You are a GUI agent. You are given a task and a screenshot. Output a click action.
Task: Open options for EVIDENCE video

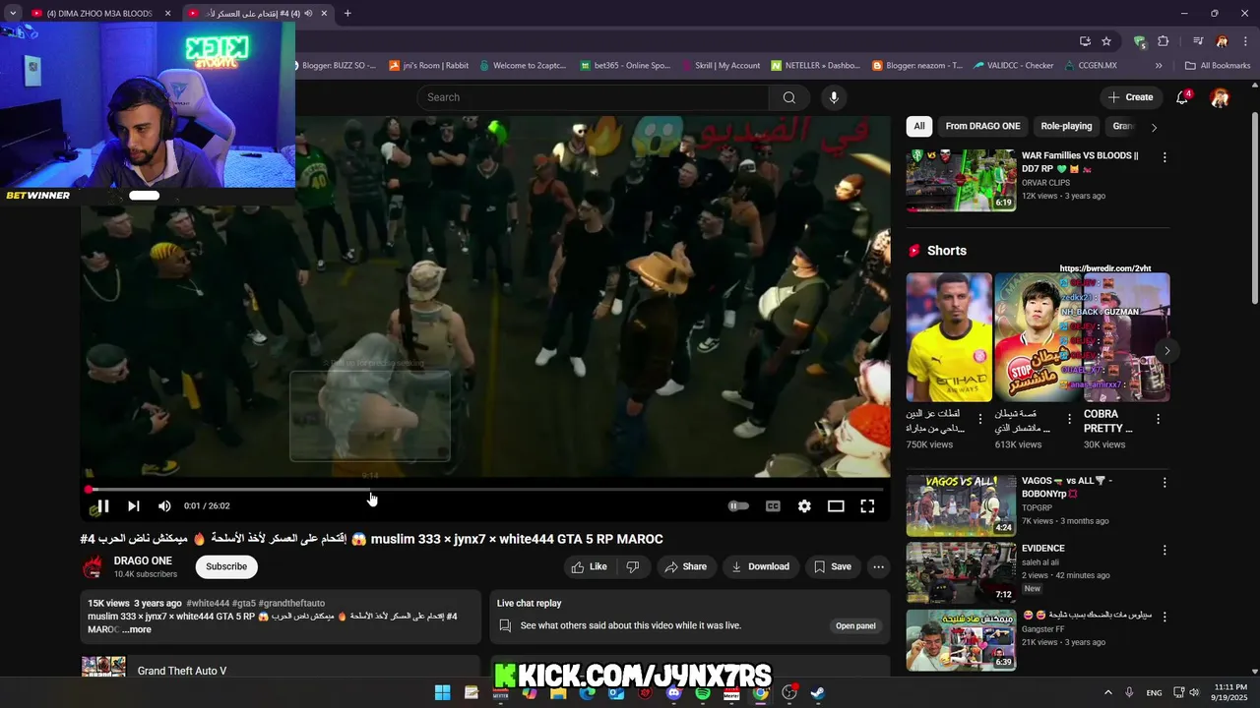[x=1165, y=550]
